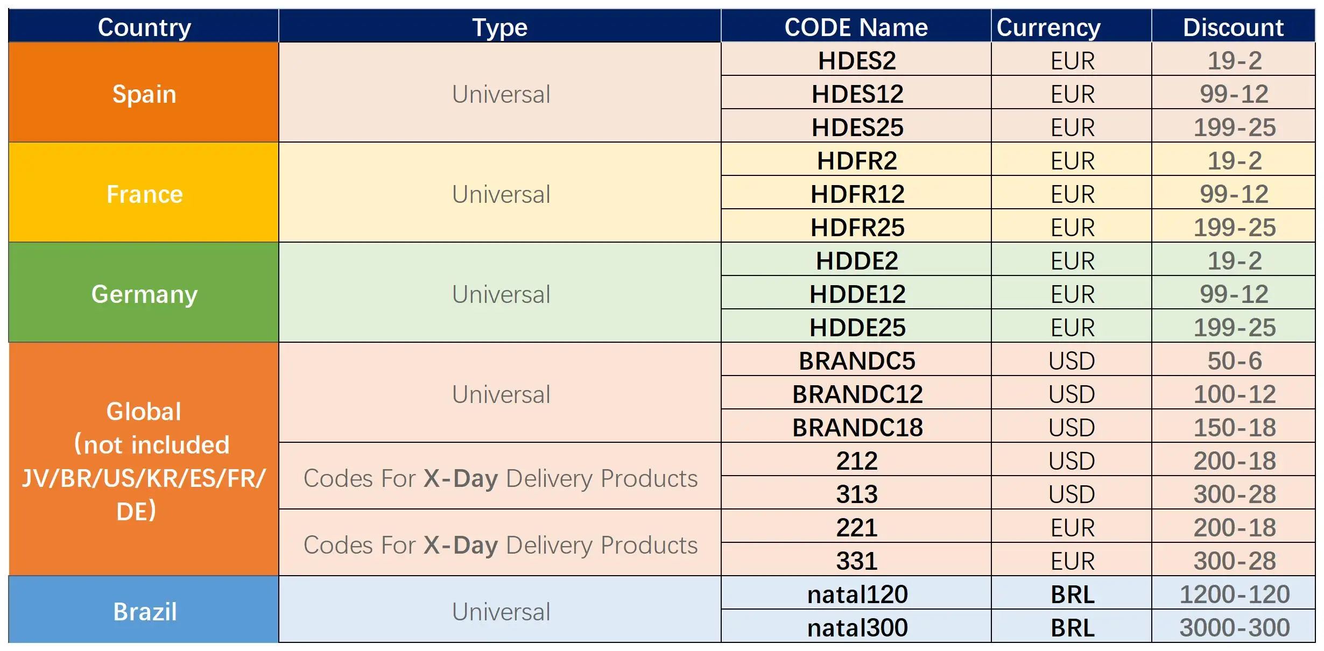This screenshot has width=1324, height=651.
Task: Click the 1200-120 discount cell
Action: click(1234, 594)
